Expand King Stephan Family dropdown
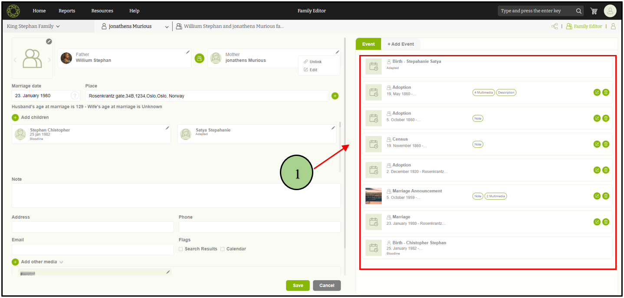The height and width of the screenshot is (298, 624). tap(33, 26)
